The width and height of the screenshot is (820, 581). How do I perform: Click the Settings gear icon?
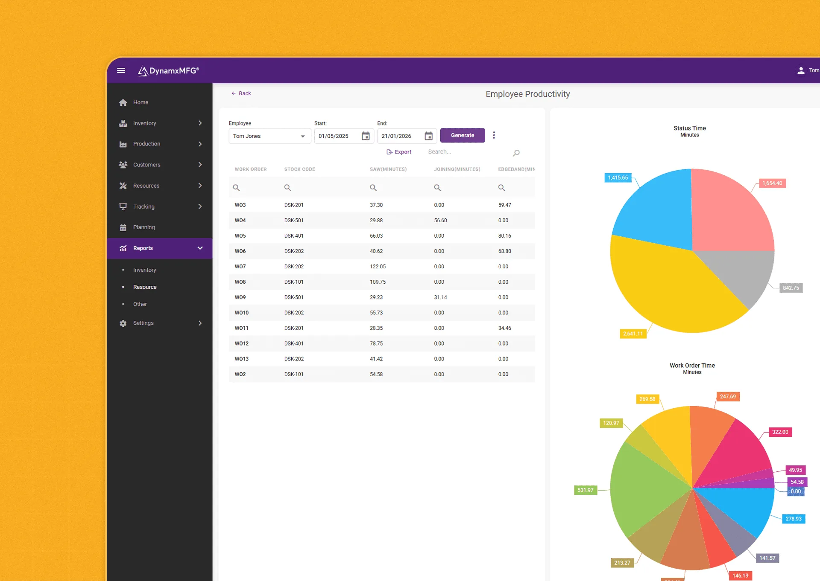123,323
